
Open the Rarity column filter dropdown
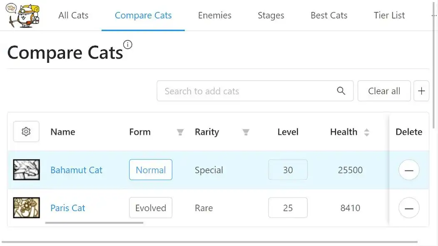(246, 132)
